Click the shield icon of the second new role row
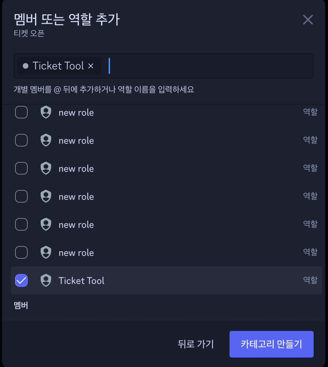Viewport: 328px width, 367px height. [46, 140]
